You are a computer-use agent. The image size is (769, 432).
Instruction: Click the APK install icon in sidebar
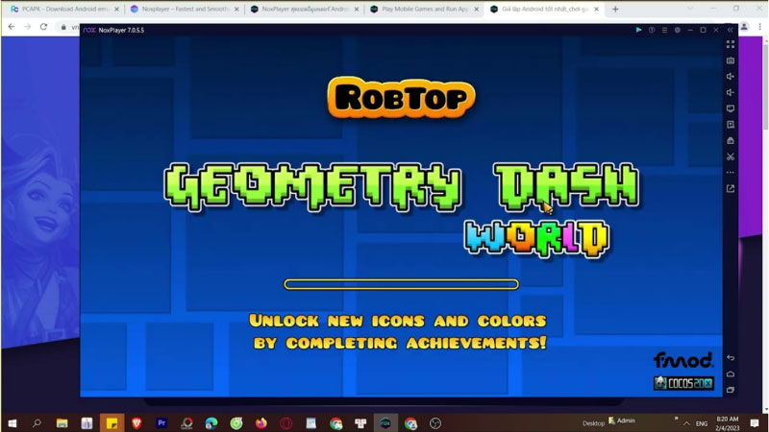pos(731,125)
